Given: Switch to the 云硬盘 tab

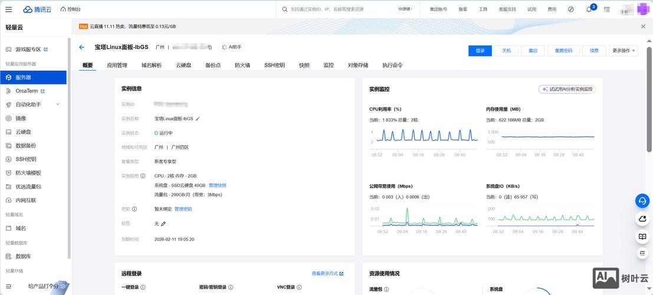Looking at the screenshot, I should point(183,65).
